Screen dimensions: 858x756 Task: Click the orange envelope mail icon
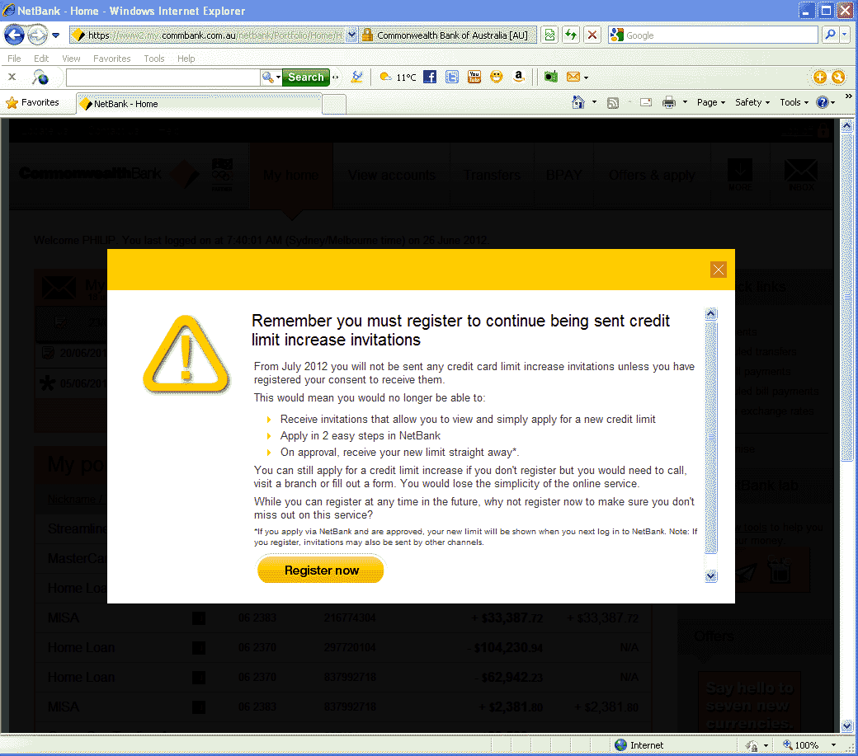click(573, 77)
